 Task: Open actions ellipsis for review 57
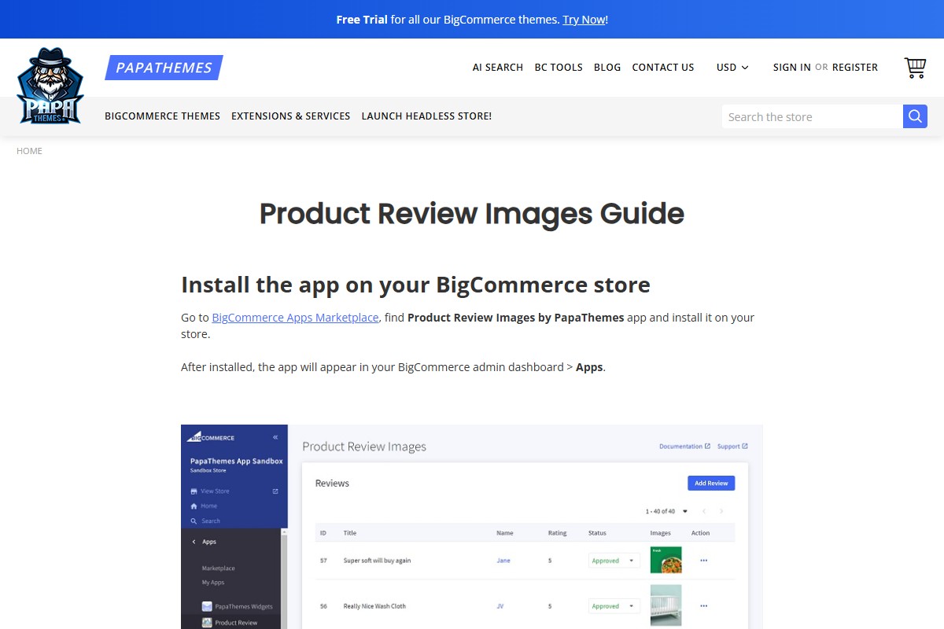(x=704, y=560)
